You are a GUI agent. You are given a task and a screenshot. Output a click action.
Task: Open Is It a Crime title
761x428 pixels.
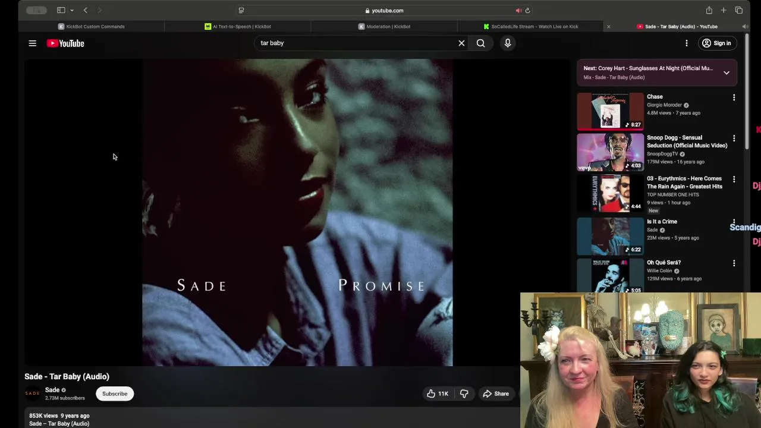pos(662,221)
